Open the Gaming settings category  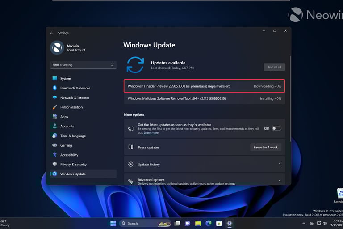click(83, 145)
